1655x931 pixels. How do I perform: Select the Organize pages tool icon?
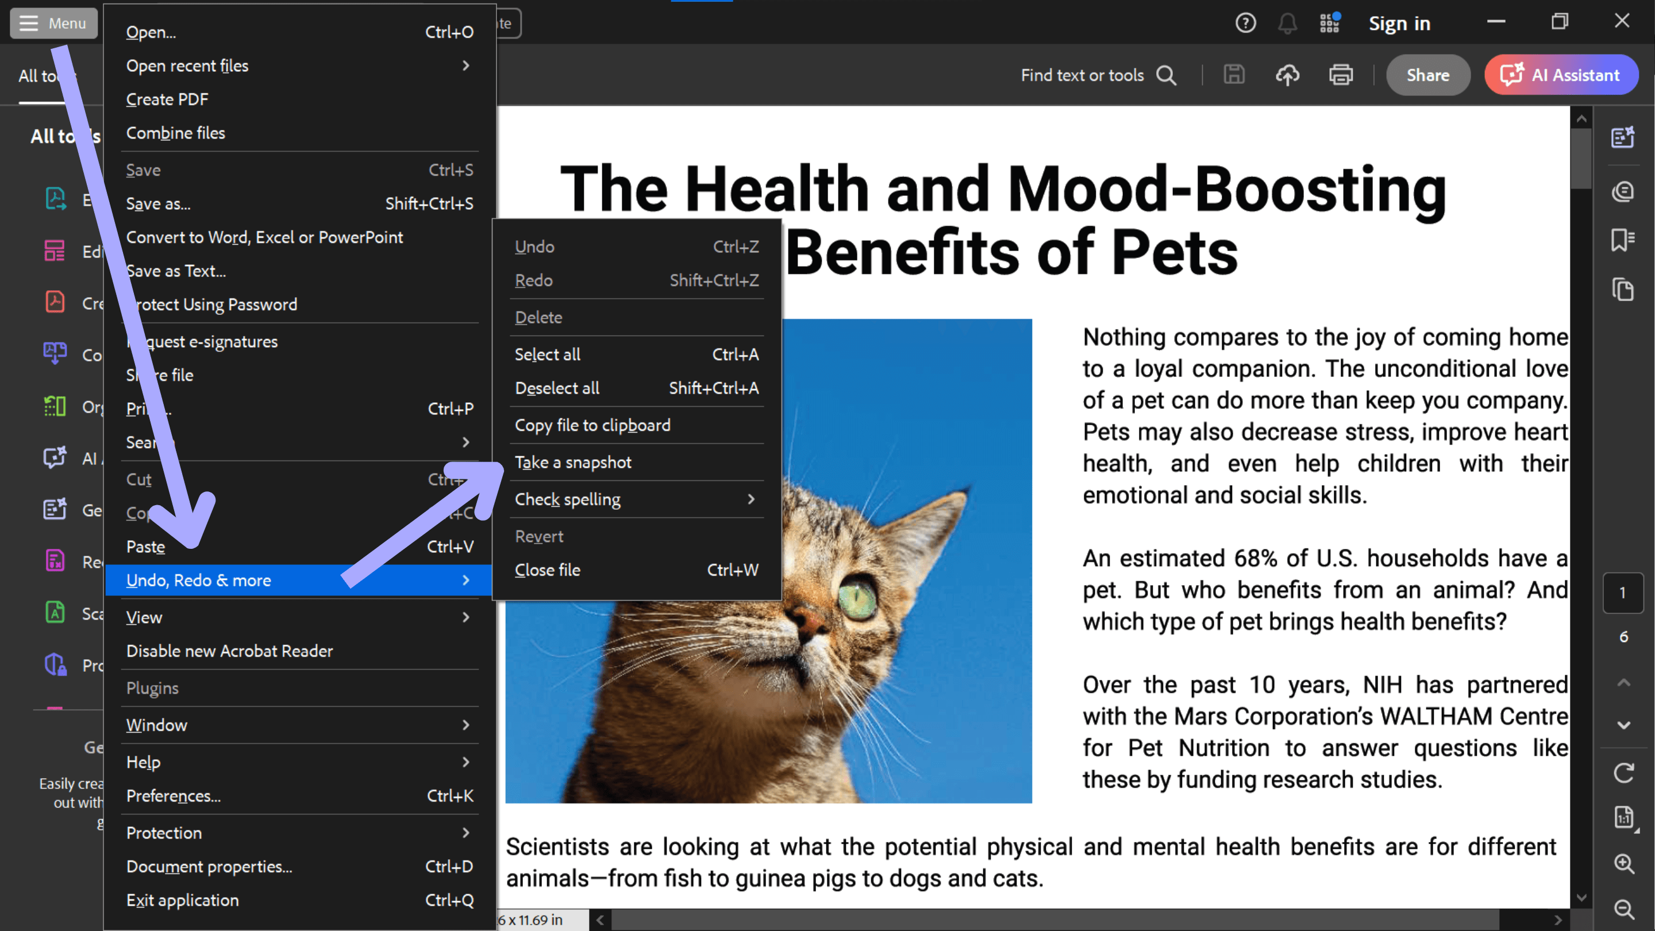pos(55,405)
